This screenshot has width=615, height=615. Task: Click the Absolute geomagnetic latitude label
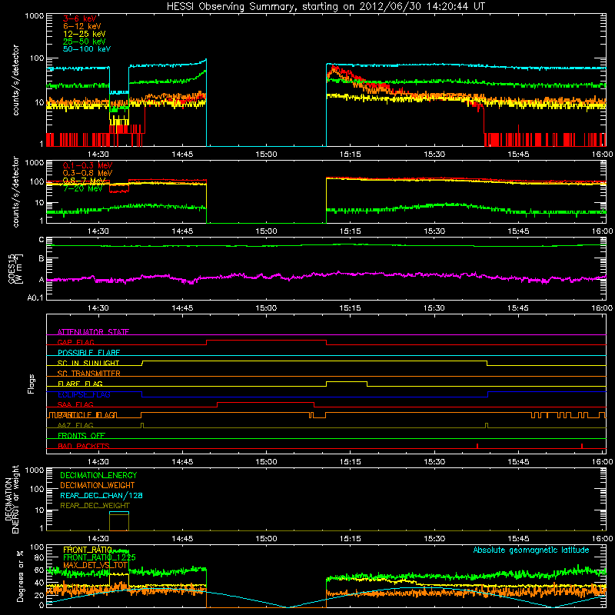531,550
